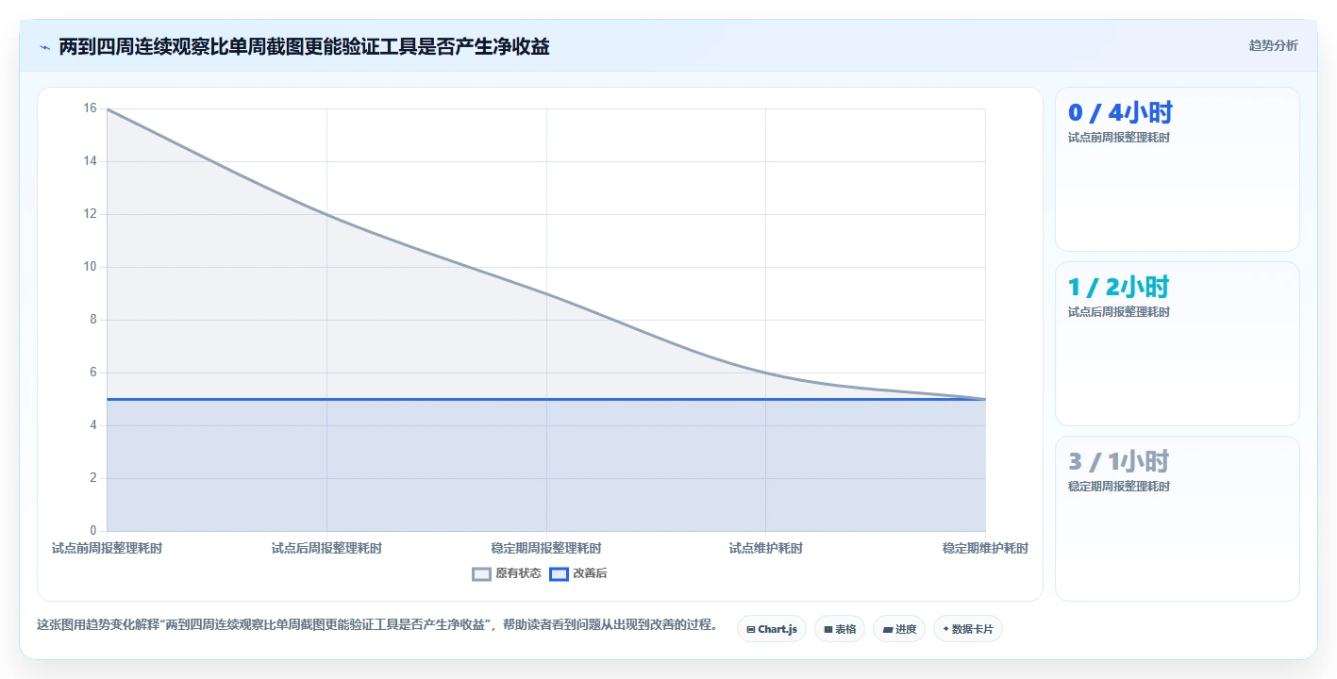Select the 进度 tag

click(x=898, y=629)
